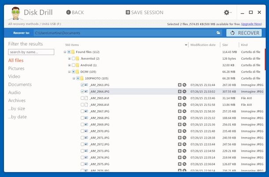269x177 pixels.
Task: Open the ...by size filter
Action: [x=16, y=109]
